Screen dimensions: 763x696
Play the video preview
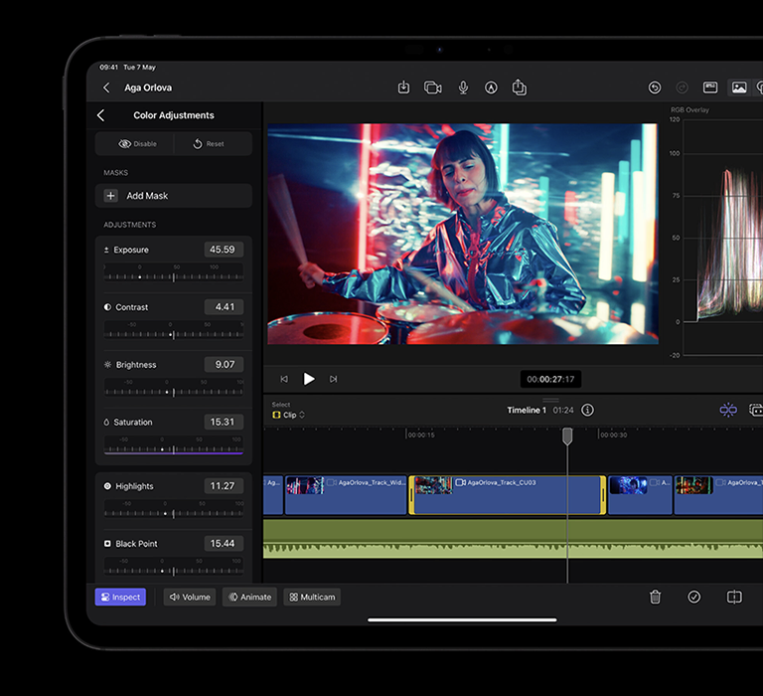pos(309,379)
